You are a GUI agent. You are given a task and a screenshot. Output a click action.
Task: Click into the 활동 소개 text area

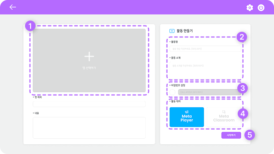[x=204, y=69]
